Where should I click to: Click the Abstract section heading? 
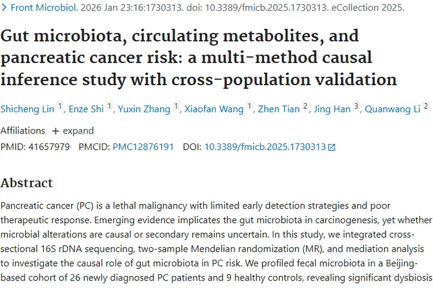pyautogui.click(x=27, y=183)
